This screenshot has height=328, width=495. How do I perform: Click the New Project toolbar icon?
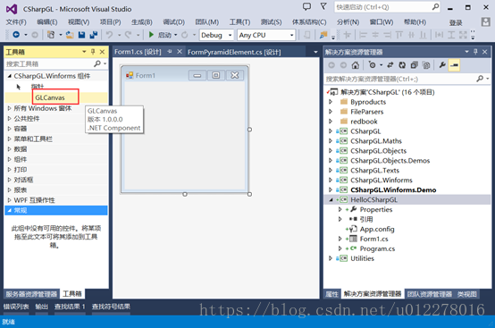(51, 35)
